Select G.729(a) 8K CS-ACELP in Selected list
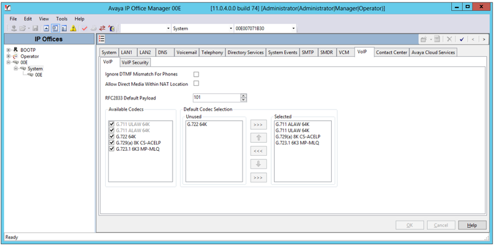 click(x=298, y=137)
